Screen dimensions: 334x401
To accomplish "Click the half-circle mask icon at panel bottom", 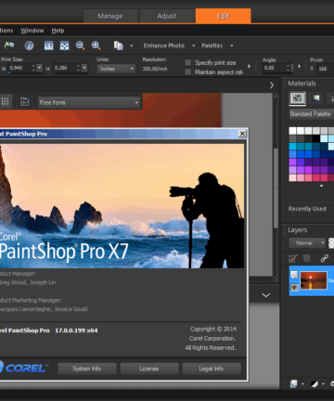I will coord(315,384).
